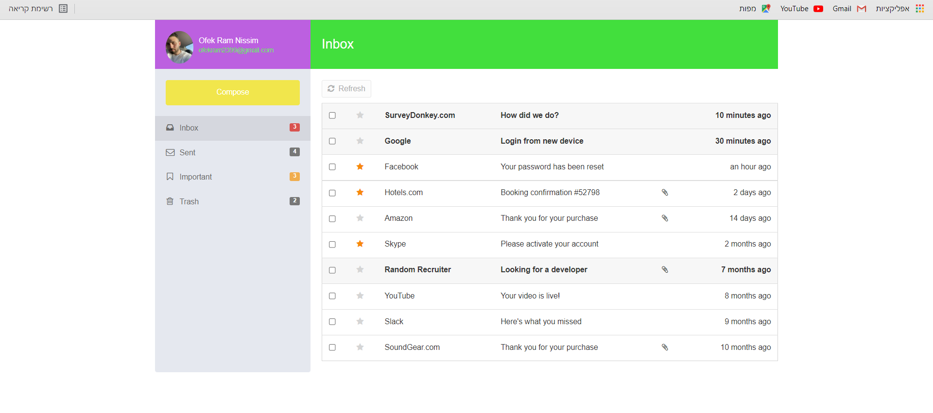Go to the Important folder
Image resolution: width=933 pixels, height=413 pixels.
(x=195, y=177)
